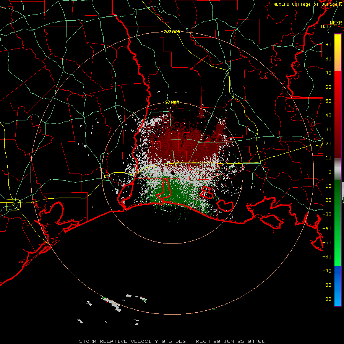Click the positive 20 knot scale label
344x344 pixels.
point(328,143)
